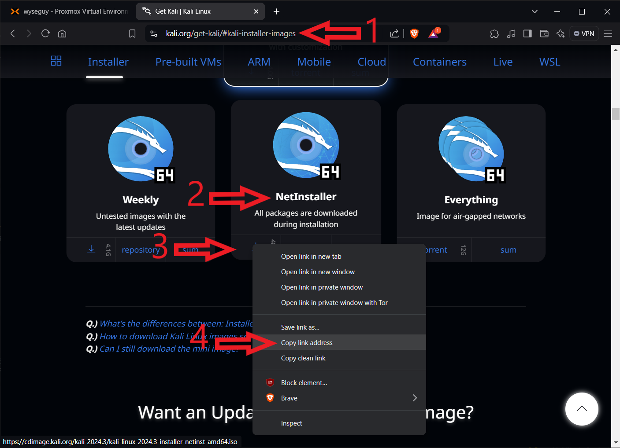Click the Everything discs thumbnail

click(x=472, y=149)
